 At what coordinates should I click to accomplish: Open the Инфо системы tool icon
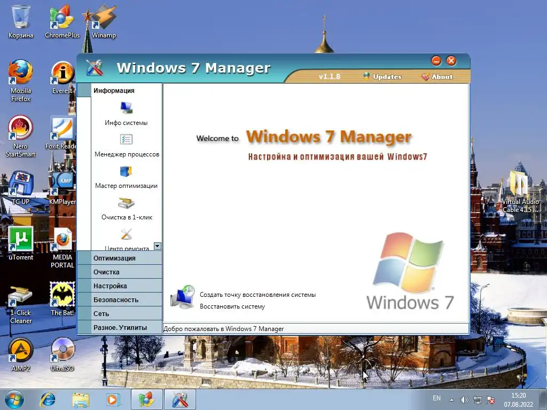pos(126,107)
